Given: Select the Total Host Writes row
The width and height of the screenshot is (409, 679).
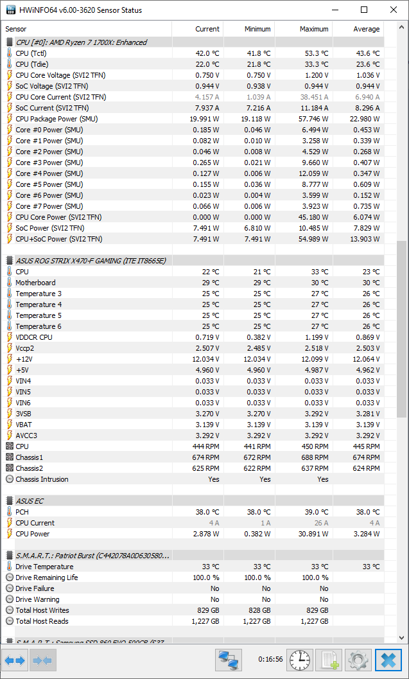Looking at the screenshot, I should pos(193,610).
